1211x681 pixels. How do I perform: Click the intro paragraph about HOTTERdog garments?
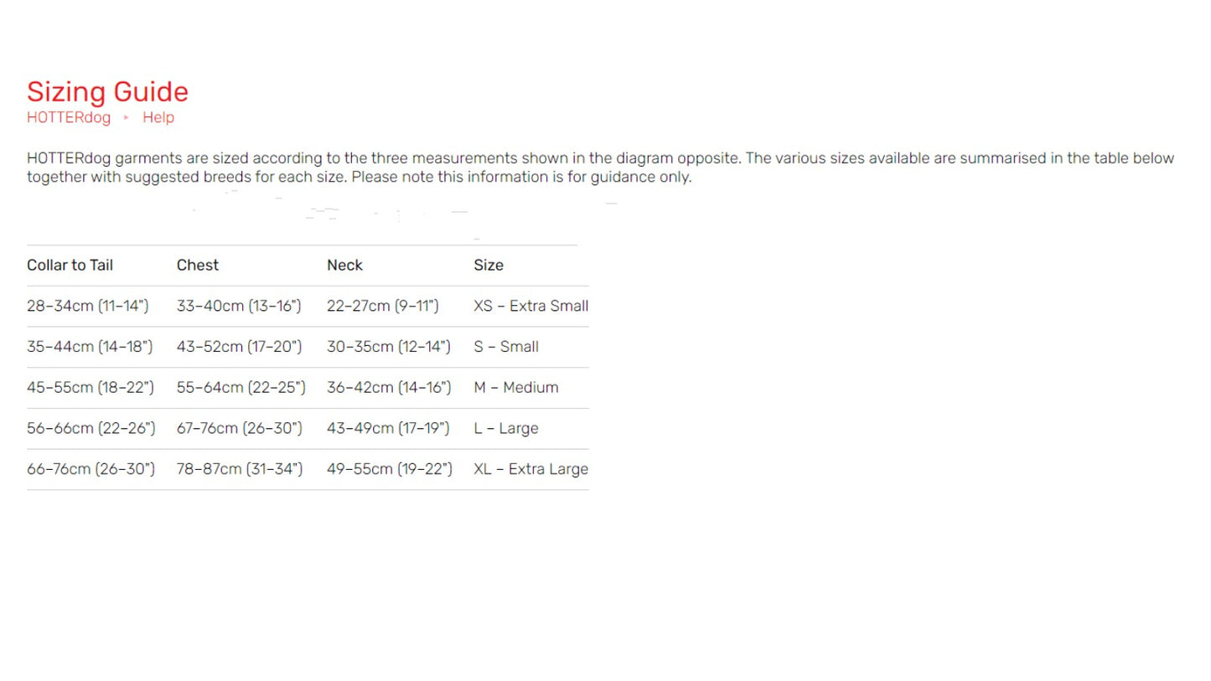pos(600,168)
